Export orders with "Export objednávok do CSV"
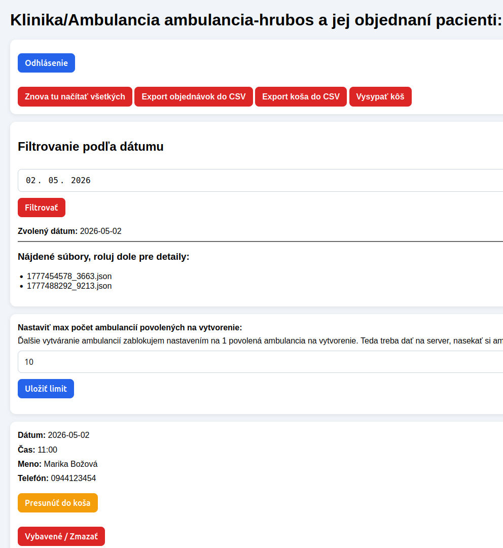Image resolution: width=503 pixels, height=548 pixels. 193,97
